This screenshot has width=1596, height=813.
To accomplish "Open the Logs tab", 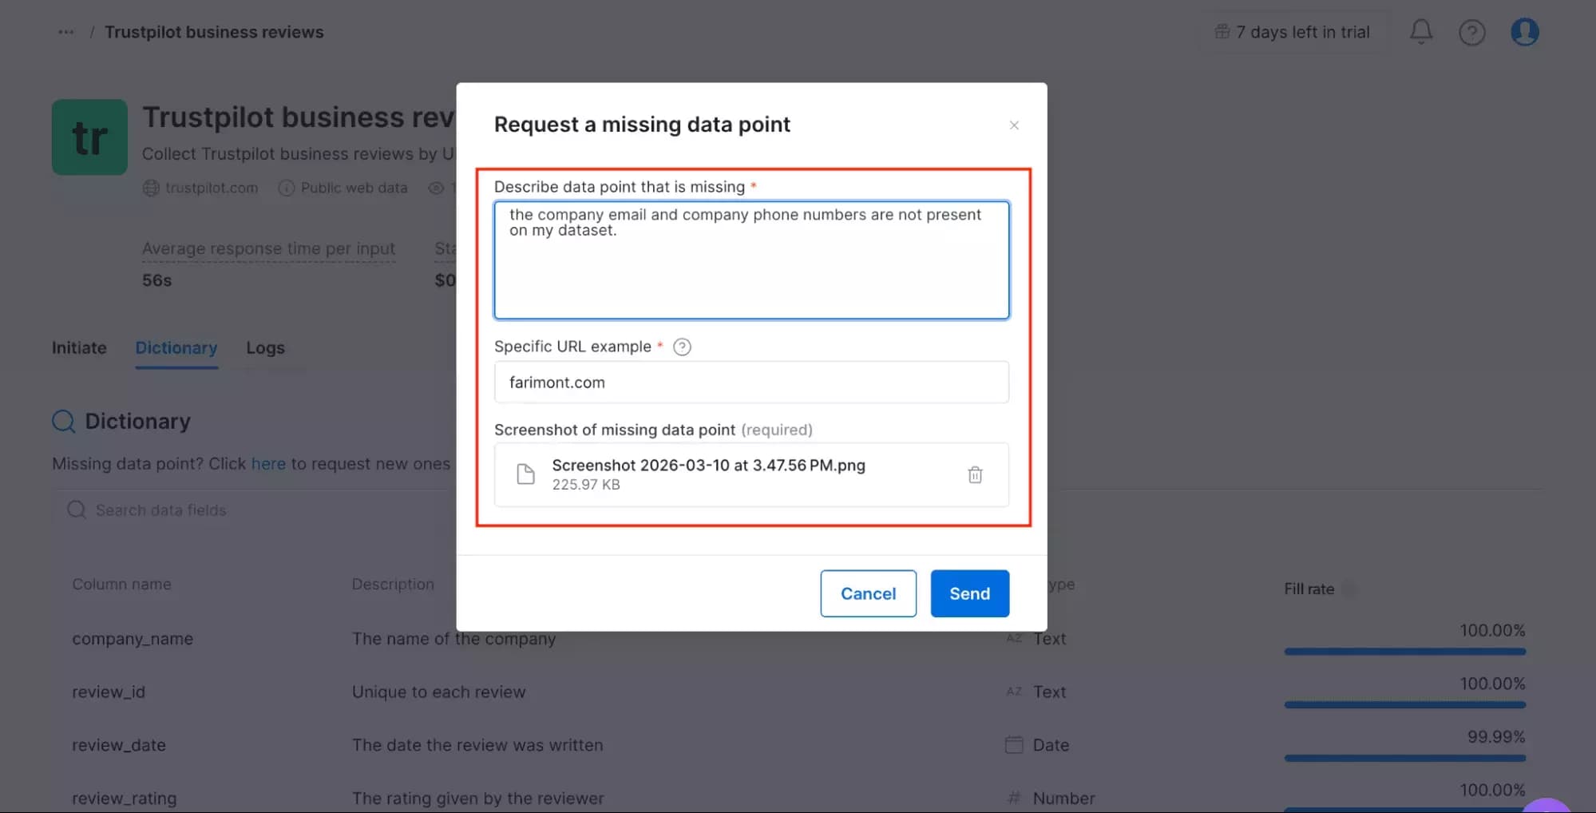I will 265,348.
